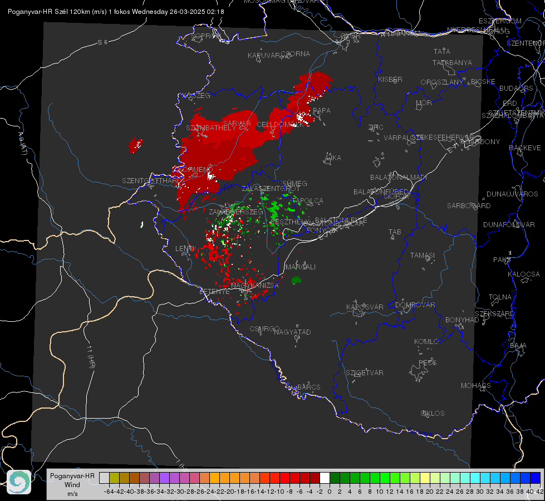The width and height of the screenshot is (545, 501).
Task: Click the BALATONALMADI city label
Action: point(399,177)
